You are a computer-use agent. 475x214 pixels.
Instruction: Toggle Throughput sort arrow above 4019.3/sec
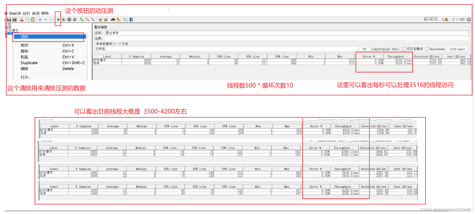[355, 126]
